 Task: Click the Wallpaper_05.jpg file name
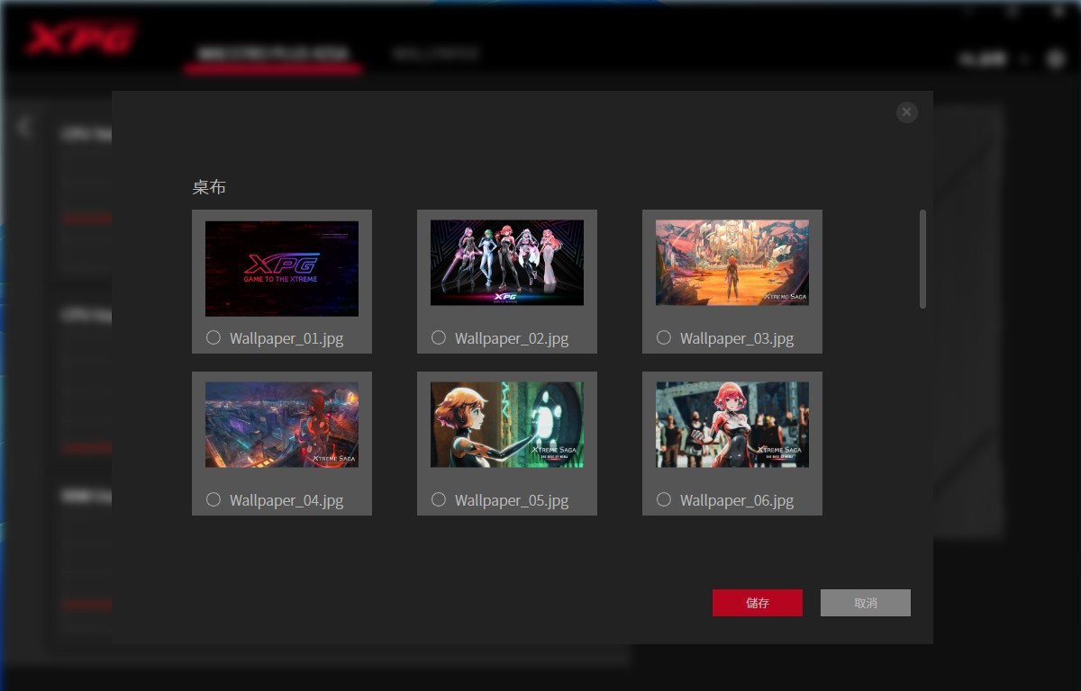point(512,500)
